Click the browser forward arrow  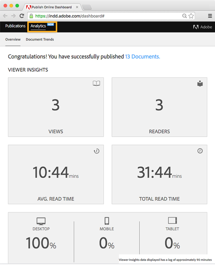click(13, 16)
